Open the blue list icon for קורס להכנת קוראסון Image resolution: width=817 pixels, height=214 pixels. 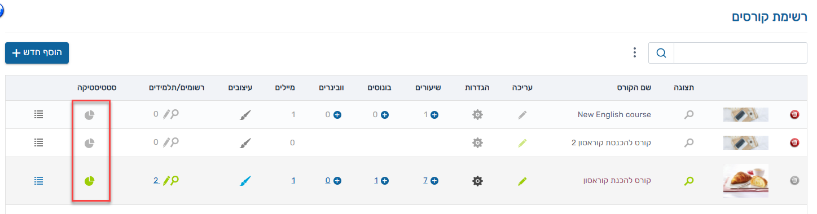(38, 181)
